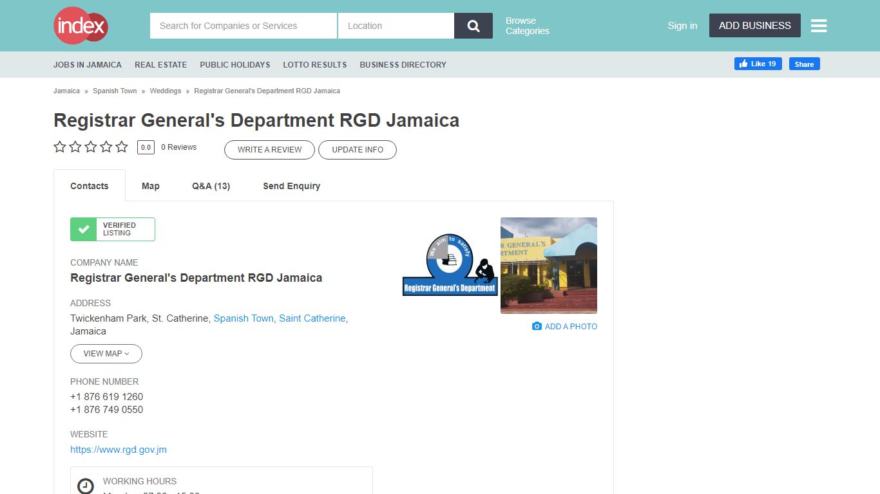Click phone number +1 876 749 0550
The width and height of the screenshot is (880, 494).
[107, 410]
